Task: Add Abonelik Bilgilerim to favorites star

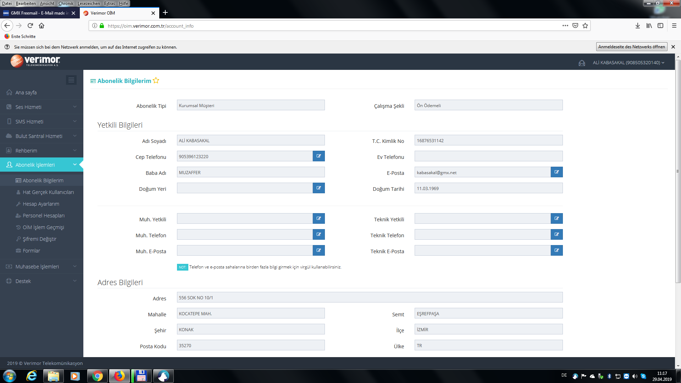Action: coord(156,81)
